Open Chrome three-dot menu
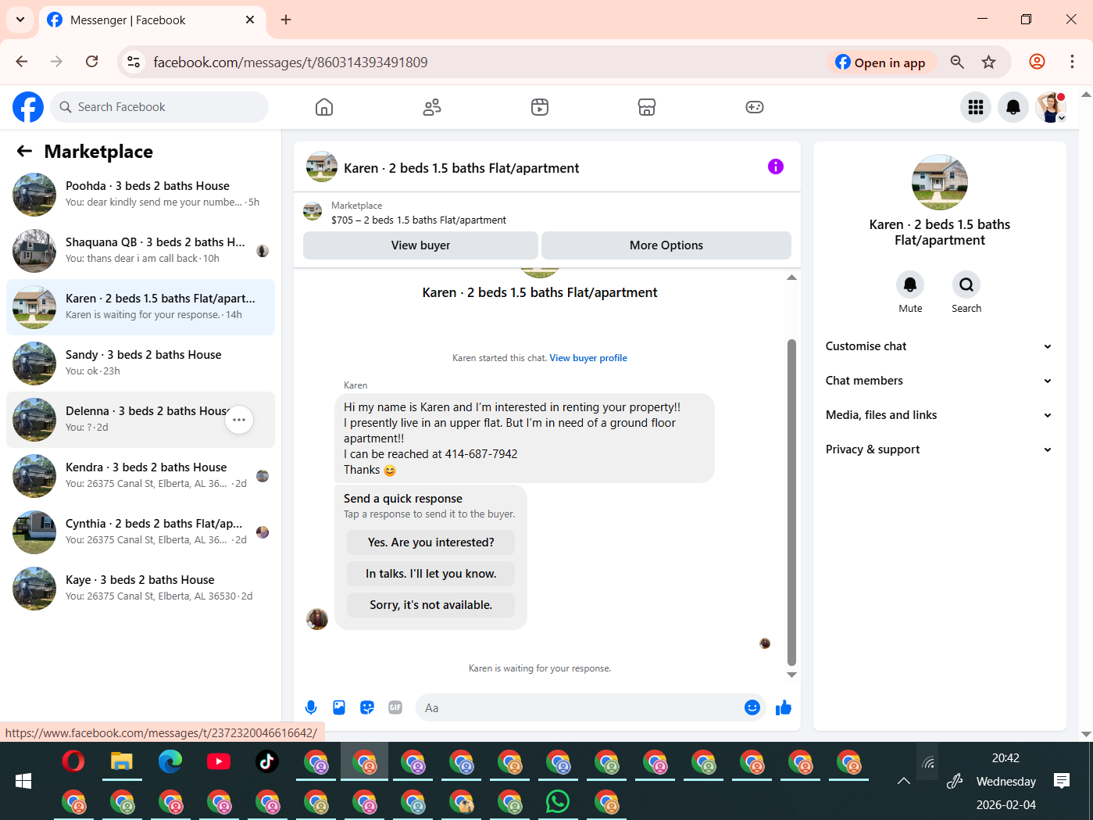The height and width of the screenshot is (820, 1093). (1072, 62)
